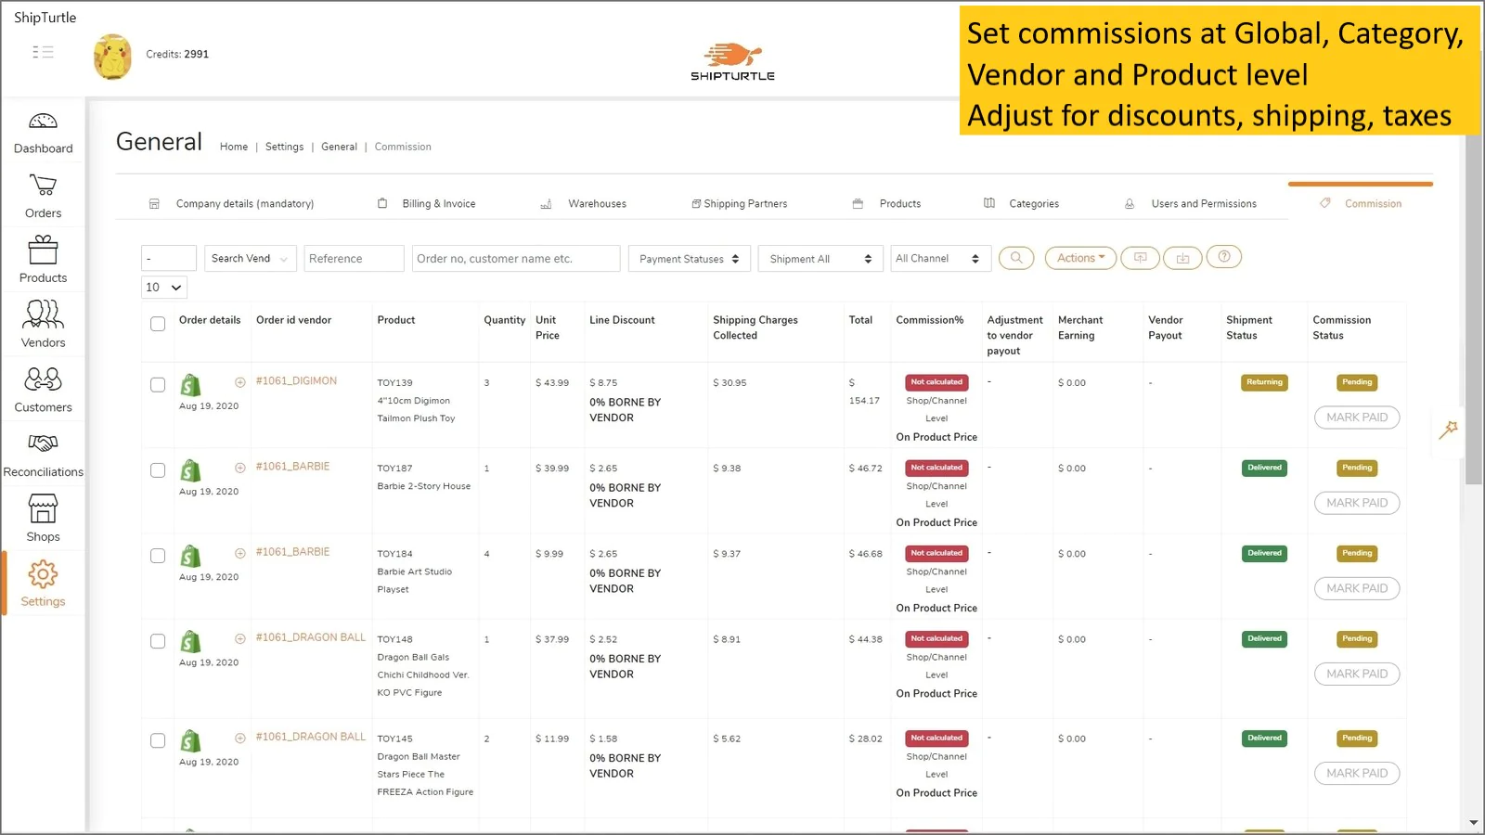Open Products gift box icon
The height and width of the screenshot is (835, 1485).
(43, 250)
